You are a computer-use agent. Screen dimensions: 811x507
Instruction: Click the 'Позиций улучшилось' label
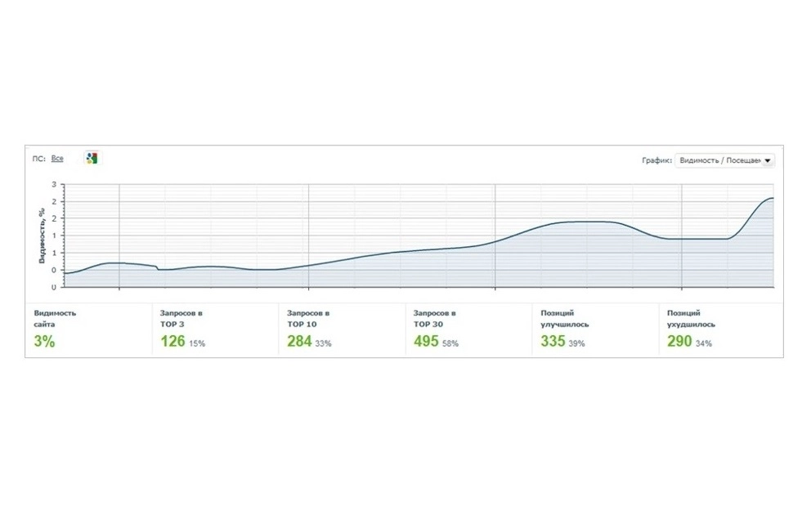[565, 319]
